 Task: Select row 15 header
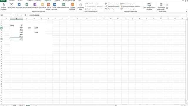coord(1,52)
